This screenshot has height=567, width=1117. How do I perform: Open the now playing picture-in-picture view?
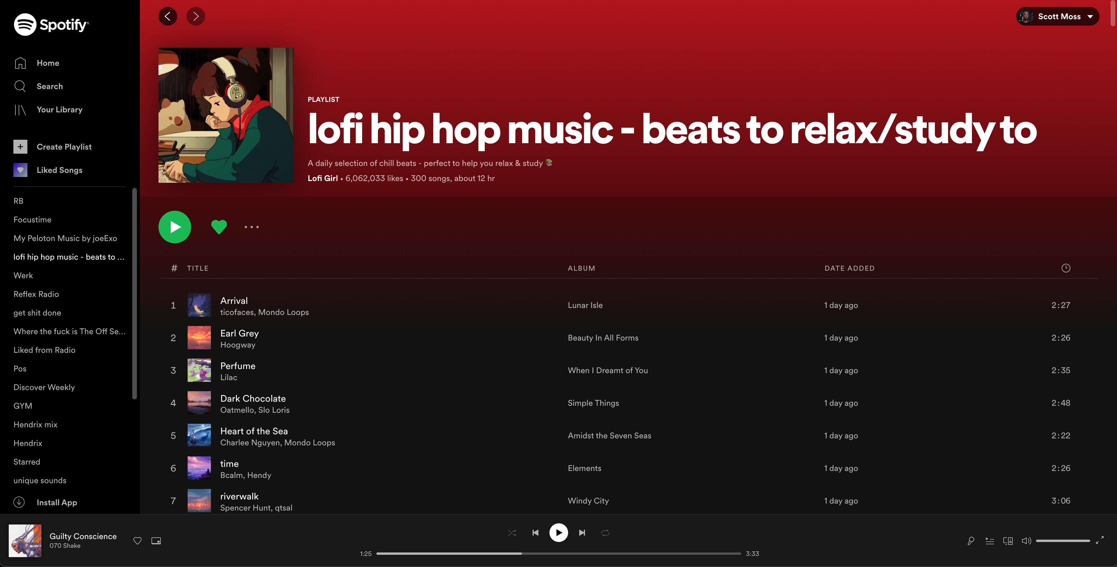(156, 541)
